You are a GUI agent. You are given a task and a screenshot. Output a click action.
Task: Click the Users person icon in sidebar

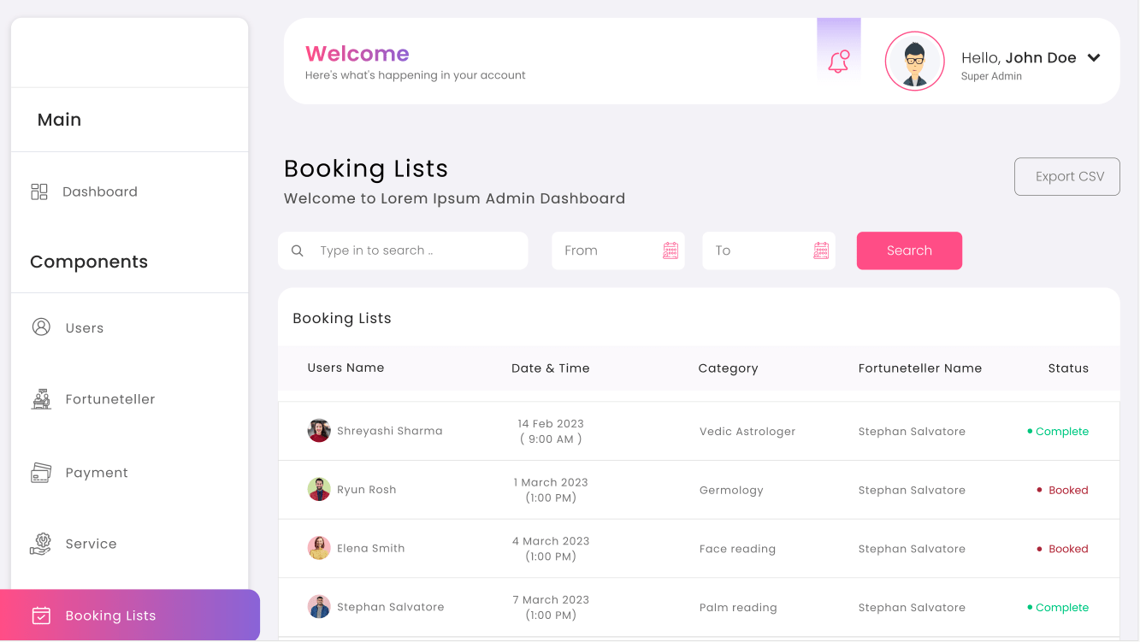point(41,327)
